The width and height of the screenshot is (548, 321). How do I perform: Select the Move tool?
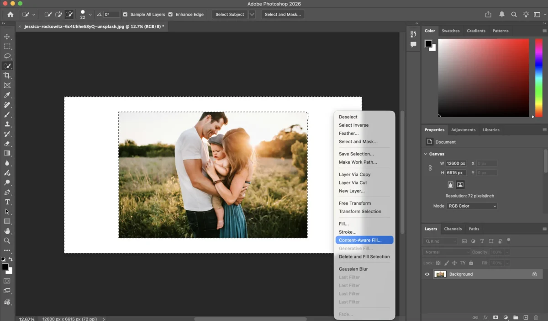point(7,37)
